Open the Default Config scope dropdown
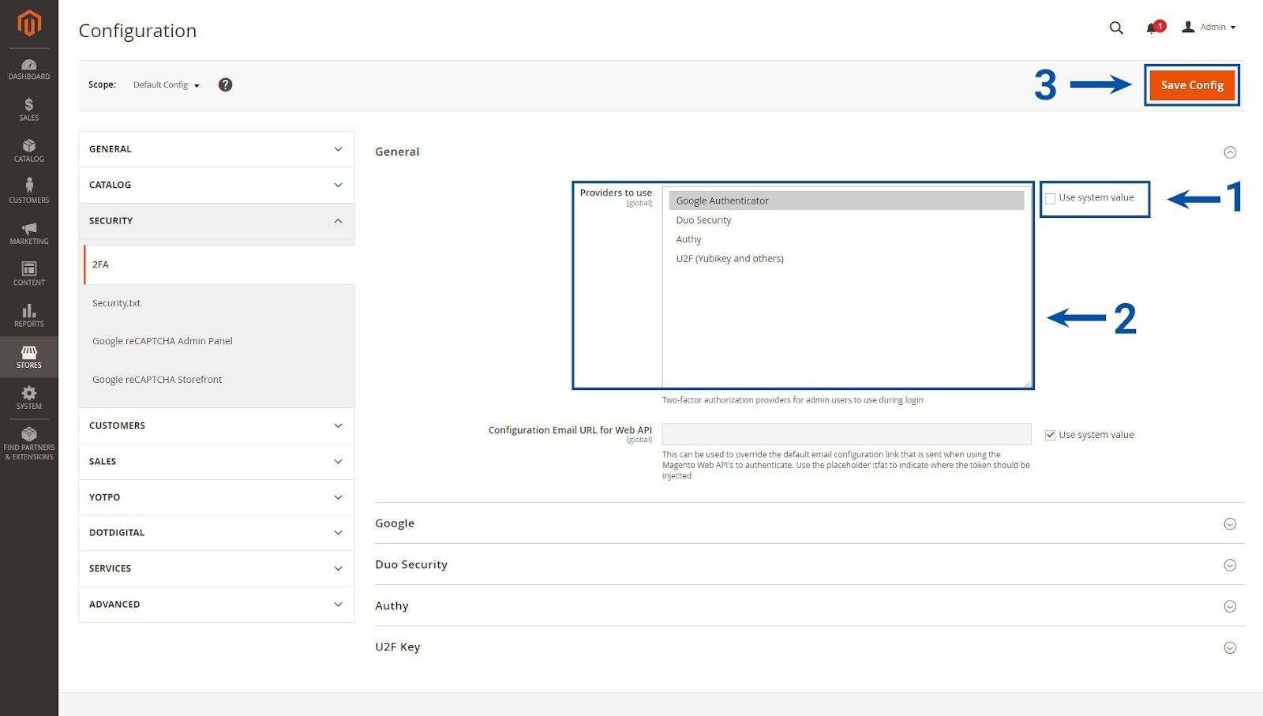Viewport: 1263px width, 716px height. pos(166,84)
